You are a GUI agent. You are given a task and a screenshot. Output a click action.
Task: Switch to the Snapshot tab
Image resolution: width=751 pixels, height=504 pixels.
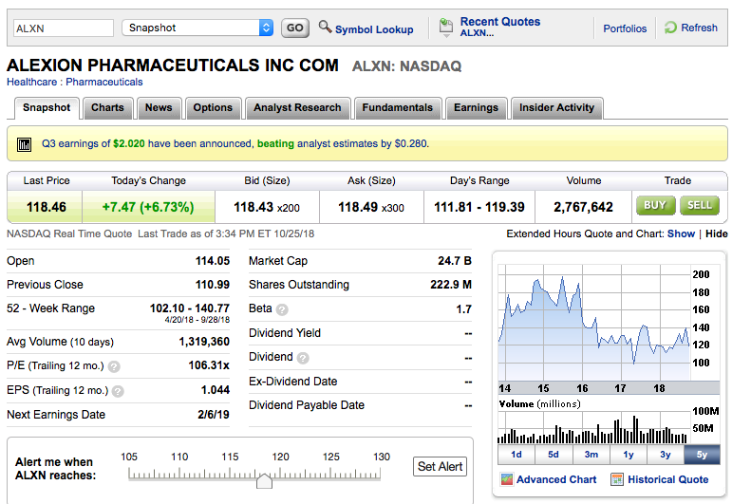(x=47, y=107)
